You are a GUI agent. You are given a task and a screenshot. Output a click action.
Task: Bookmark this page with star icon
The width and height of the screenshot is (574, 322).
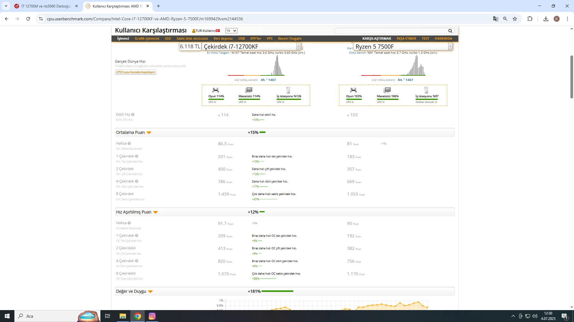(x=515, y=19)
